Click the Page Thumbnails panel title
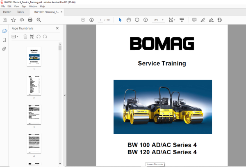The image size is (246, 167). click(23, 28)
